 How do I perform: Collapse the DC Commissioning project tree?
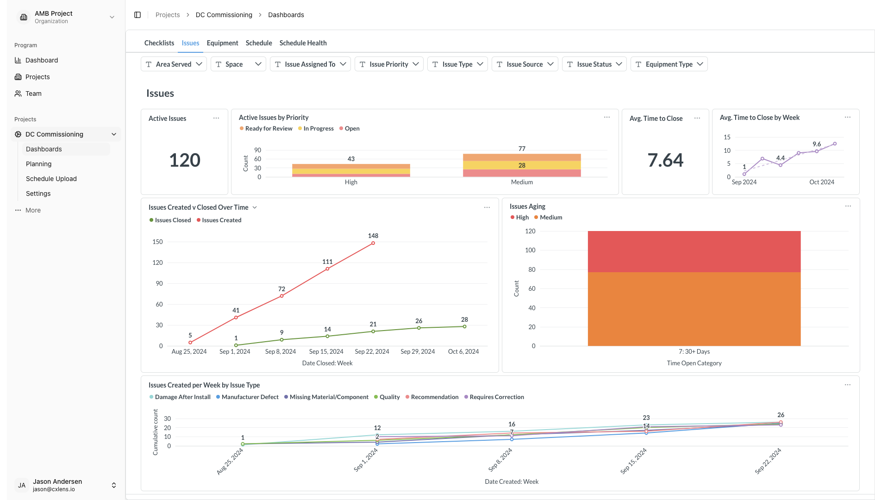[114, 134]
